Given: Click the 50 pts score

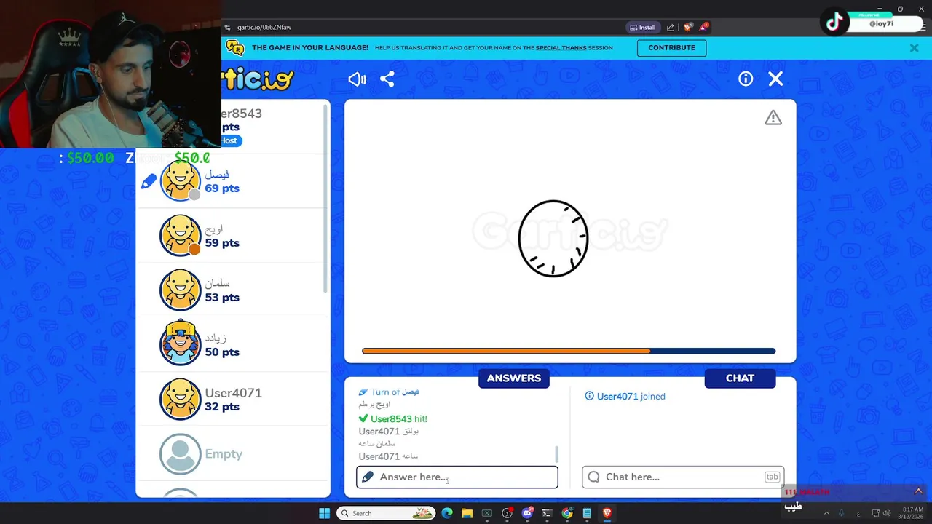Looking at the screenshot, I should 222,352.
